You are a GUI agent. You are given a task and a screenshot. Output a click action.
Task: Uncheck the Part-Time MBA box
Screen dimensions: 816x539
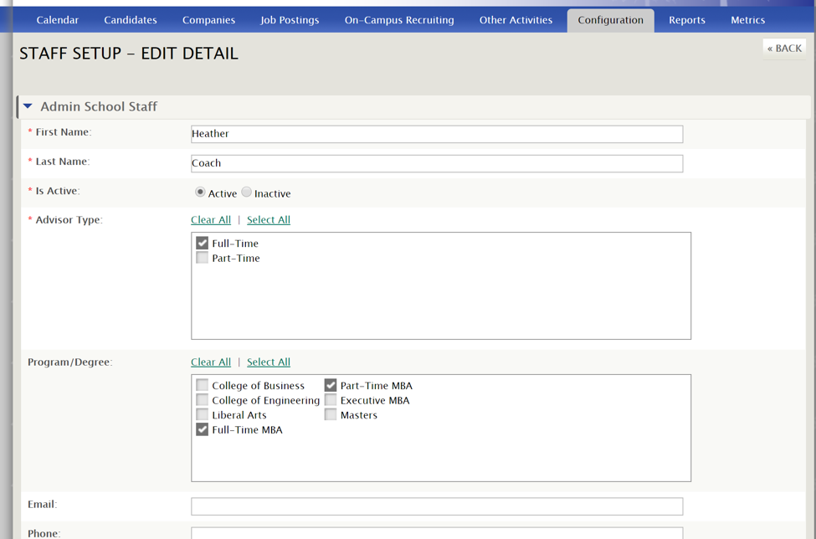pos(331,385)
